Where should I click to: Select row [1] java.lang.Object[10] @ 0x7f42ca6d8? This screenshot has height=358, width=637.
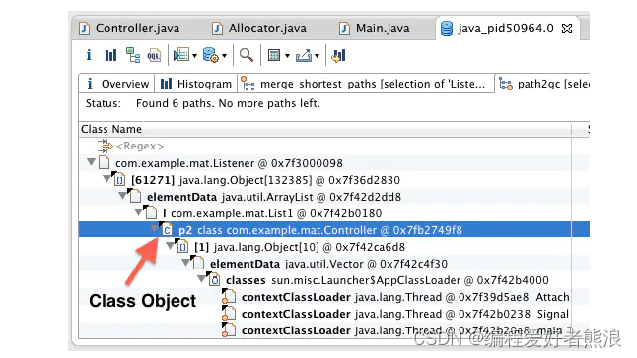click(334, 247)
